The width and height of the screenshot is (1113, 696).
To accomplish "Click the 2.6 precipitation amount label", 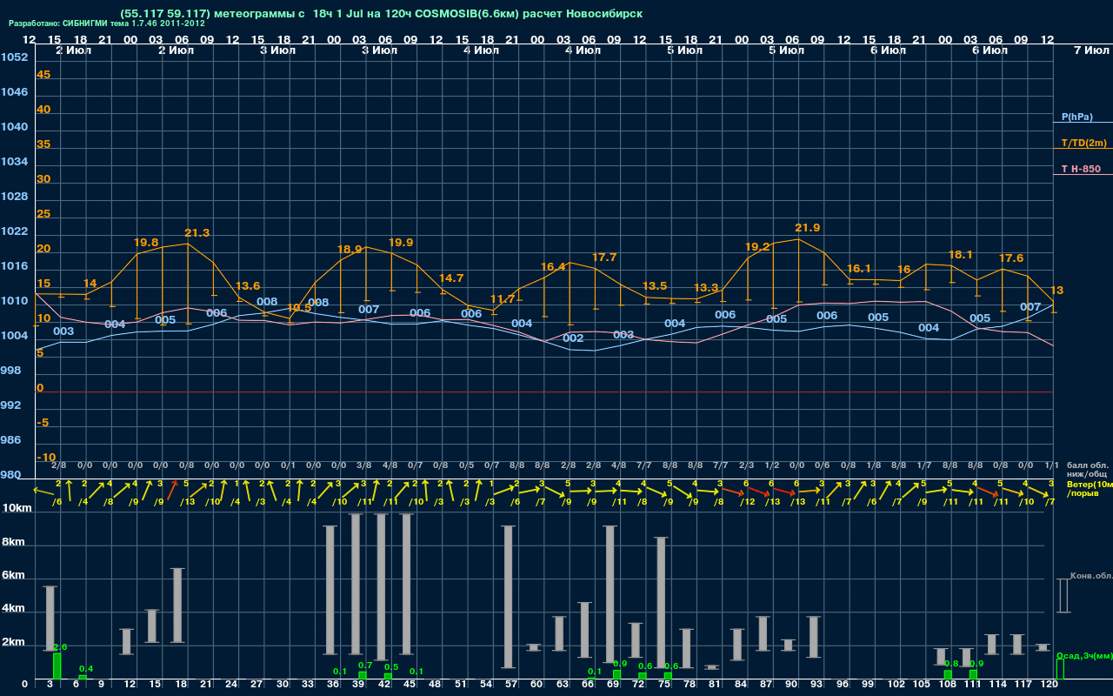I will 60,647.
